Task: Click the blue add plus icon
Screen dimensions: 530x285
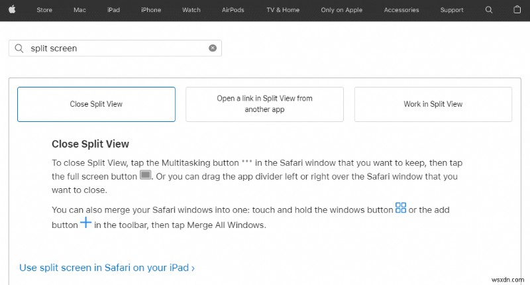Action: tap(86, 223)
